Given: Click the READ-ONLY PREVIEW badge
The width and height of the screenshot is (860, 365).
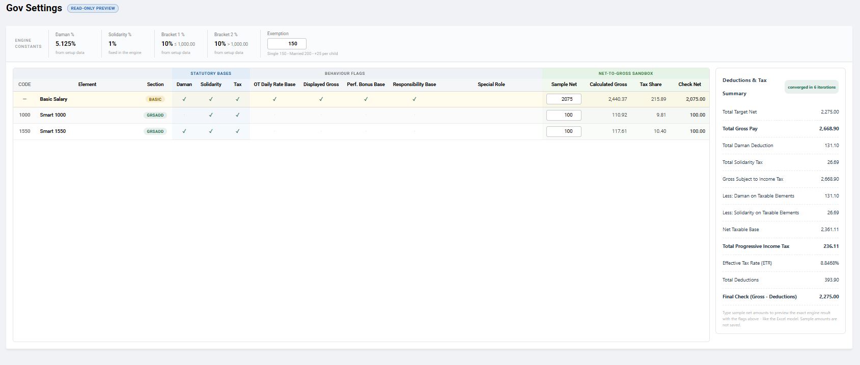Looking at the screenshot, I should tap(93, 8).
